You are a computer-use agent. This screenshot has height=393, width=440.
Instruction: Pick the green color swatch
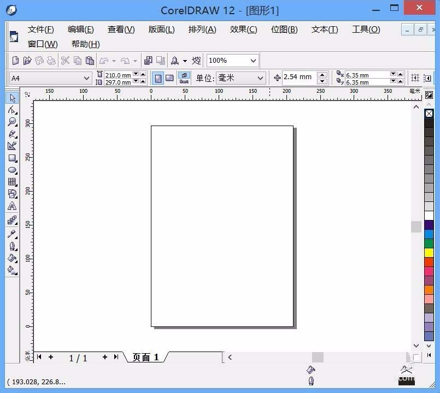point(429,243)
